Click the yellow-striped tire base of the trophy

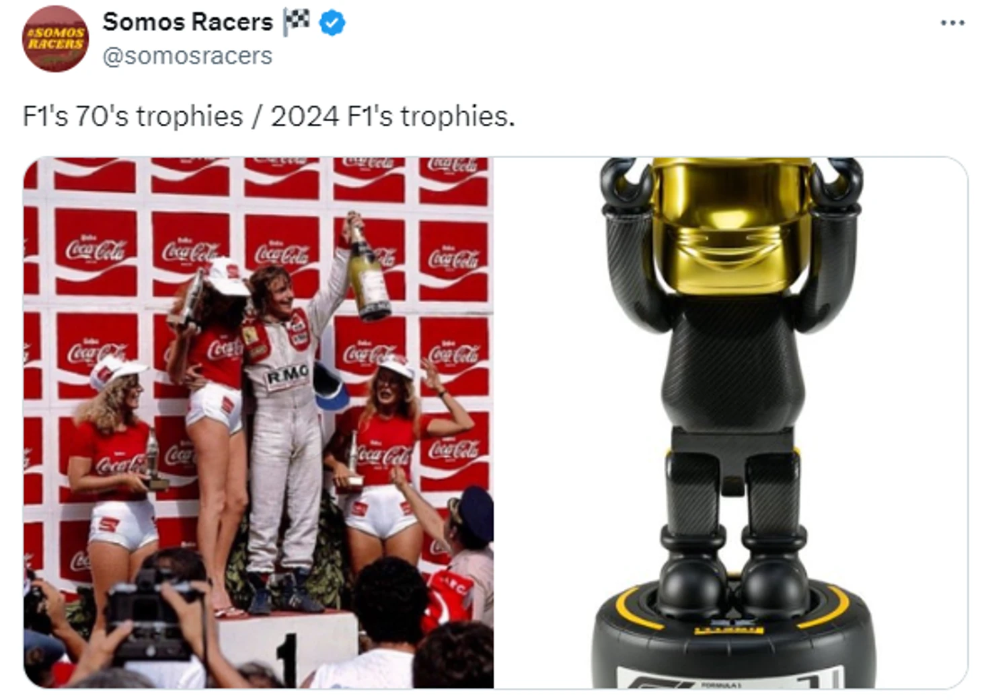(x=734, y=639)
